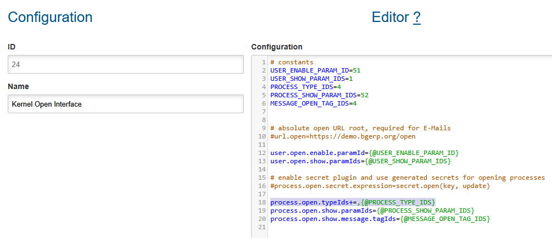Click the '# constants' comment line
552x238 pixels.
292,62
